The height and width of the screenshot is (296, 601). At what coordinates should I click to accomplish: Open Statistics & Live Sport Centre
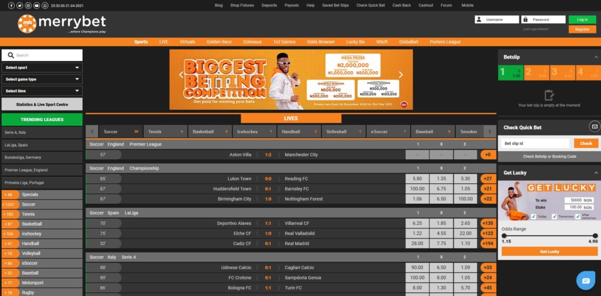[42, 105]
